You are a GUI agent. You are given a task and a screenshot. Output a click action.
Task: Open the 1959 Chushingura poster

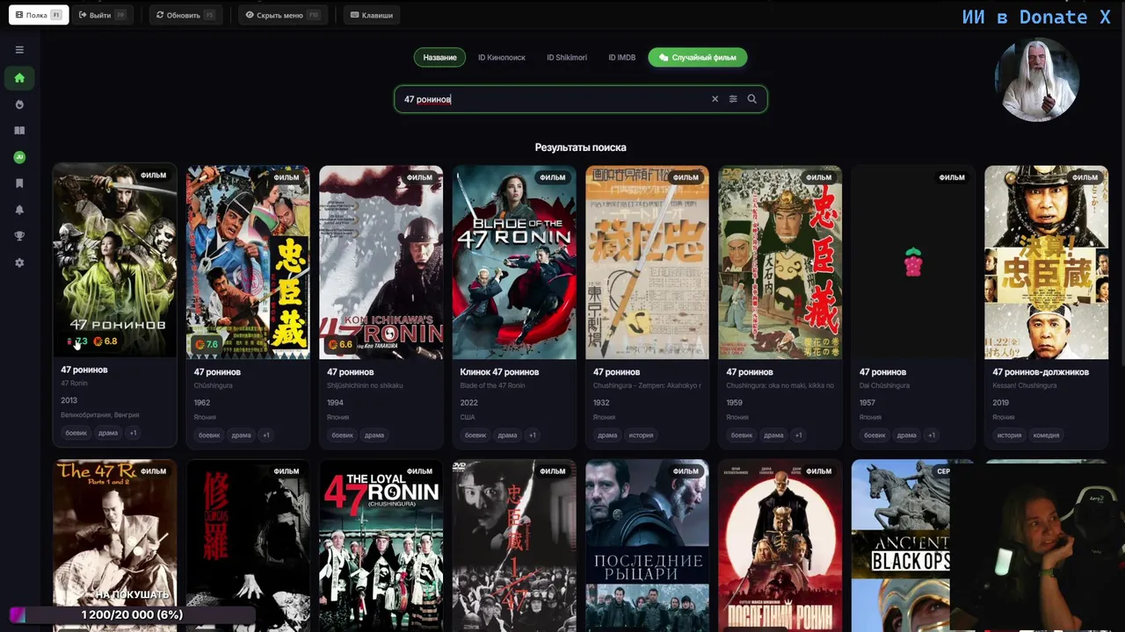coord(780,262)
